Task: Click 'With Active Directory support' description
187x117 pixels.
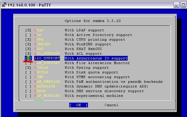Action: coord(98,35)
